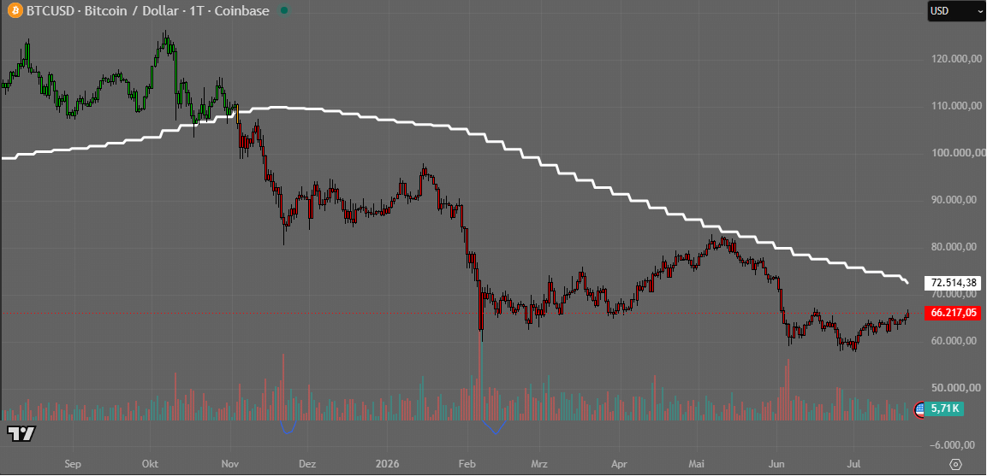Click the 110.000,00 price scale label
This screenshot has height=476, width=987.
pos(957,106)
